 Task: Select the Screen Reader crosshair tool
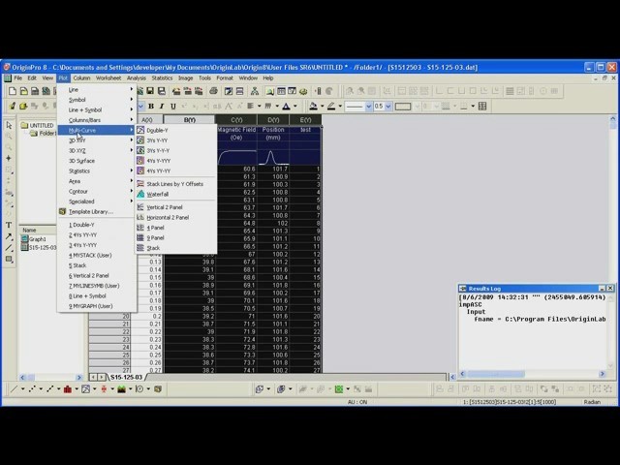[x=9, y=158]
